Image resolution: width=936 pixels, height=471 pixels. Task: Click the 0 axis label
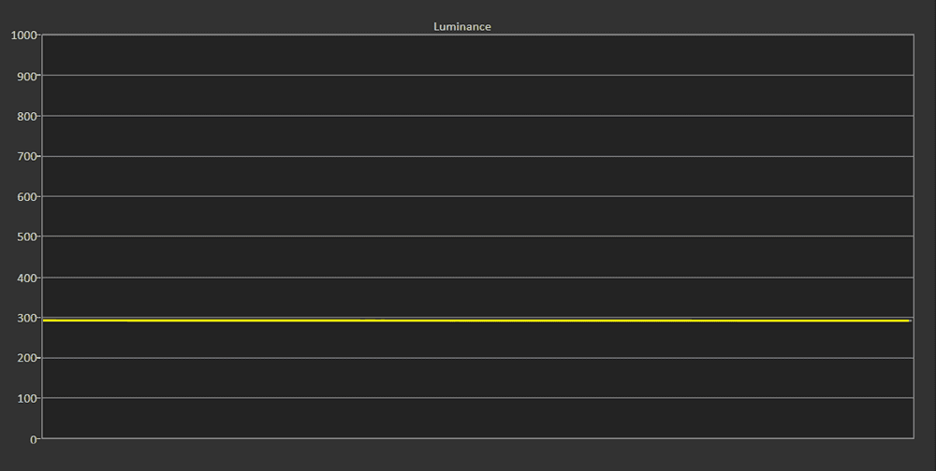point(34,439)
